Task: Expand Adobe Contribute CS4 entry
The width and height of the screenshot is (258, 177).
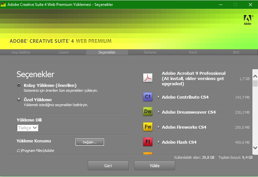Action: pyautogui.click(x=158, y=97)
